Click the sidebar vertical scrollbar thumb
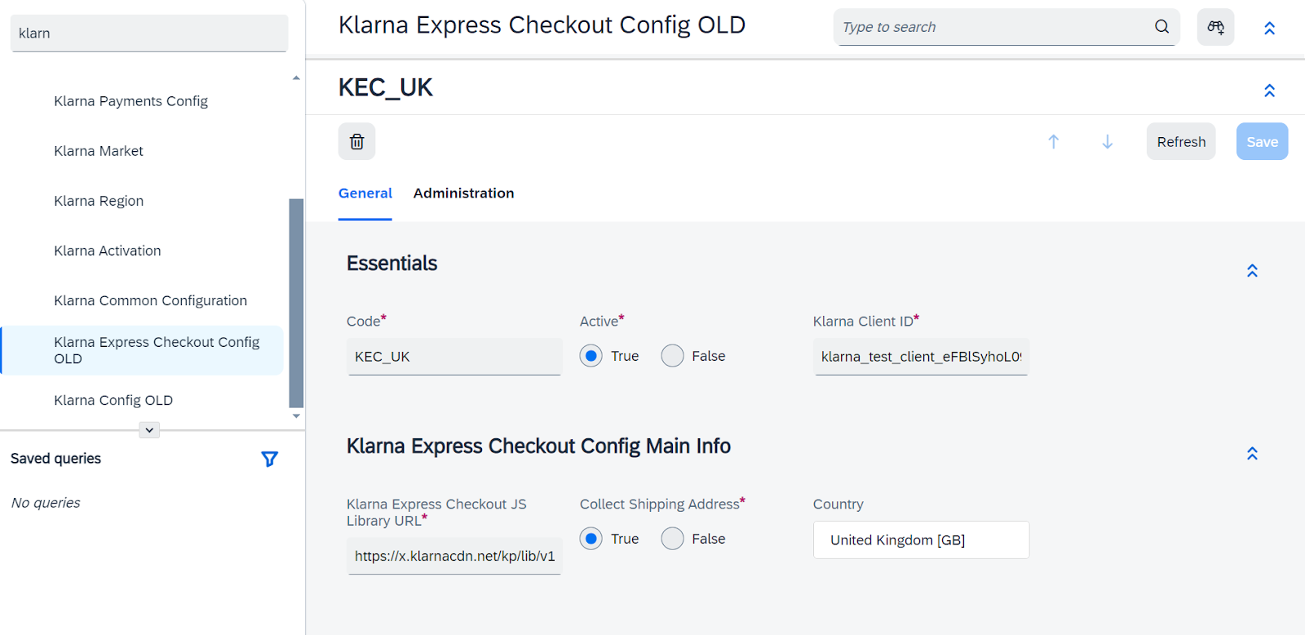The height and width of the screenshot is (635, 1305). [x=296, y=303]
